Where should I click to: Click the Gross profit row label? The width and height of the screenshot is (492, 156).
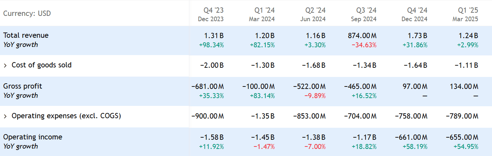pos(23,86)
